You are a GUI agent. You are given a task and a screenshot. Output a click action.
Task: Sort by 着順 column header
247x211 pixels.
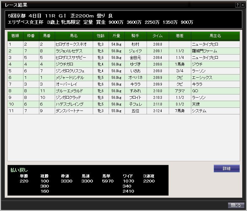15,36
